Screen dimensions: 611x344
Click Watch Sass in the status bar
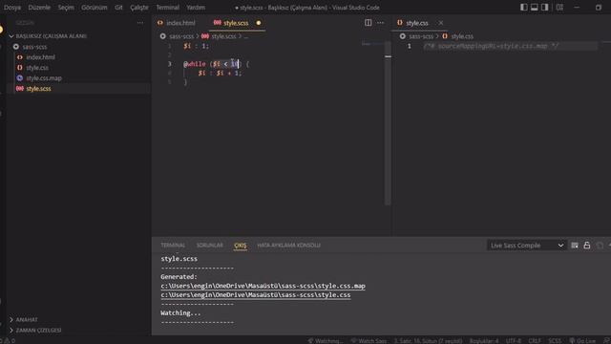pyautogui.click(x=369, y=341)
